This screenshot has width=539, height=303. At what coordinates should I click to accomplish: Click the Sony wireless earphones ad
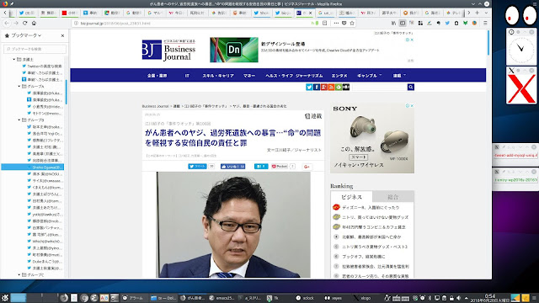(x=372, y=138)
